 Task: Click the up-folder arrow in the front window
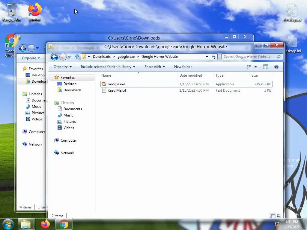point(77,57)
